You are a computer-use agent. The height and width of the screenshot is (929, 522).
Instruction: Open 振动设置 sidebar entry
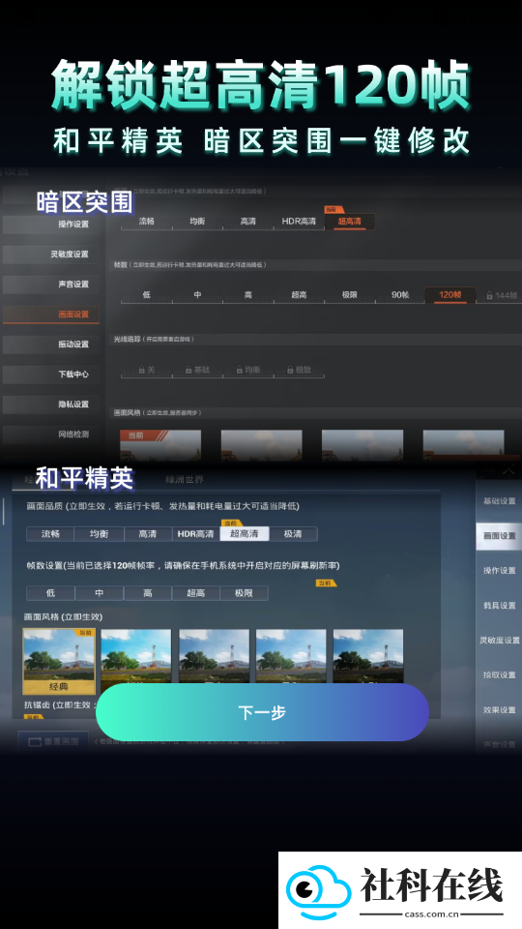[x=51, y=345]
